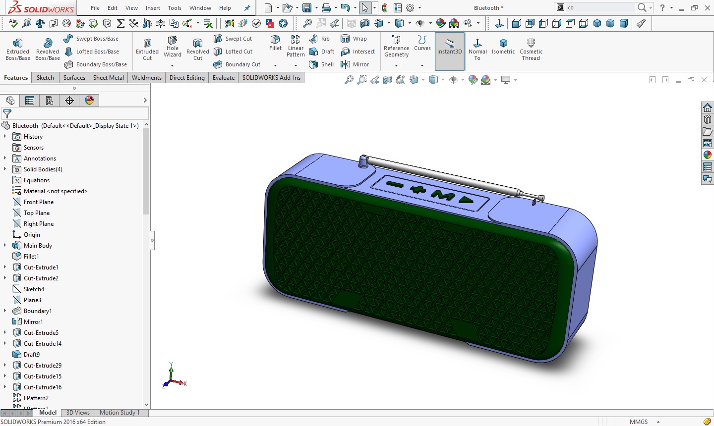The width and height of the screenshot is (714, 426).
Task: Edit appearance in heads-up toolbar
Action: click(473, 80)
